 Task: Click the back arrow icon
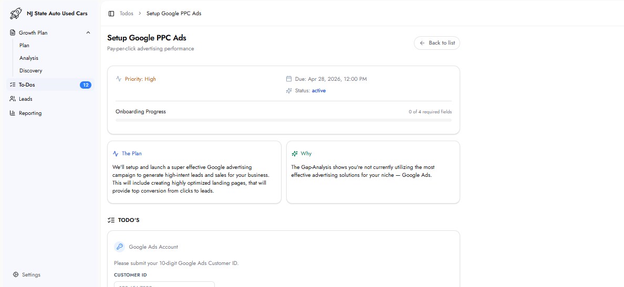[x=423, y=43]
